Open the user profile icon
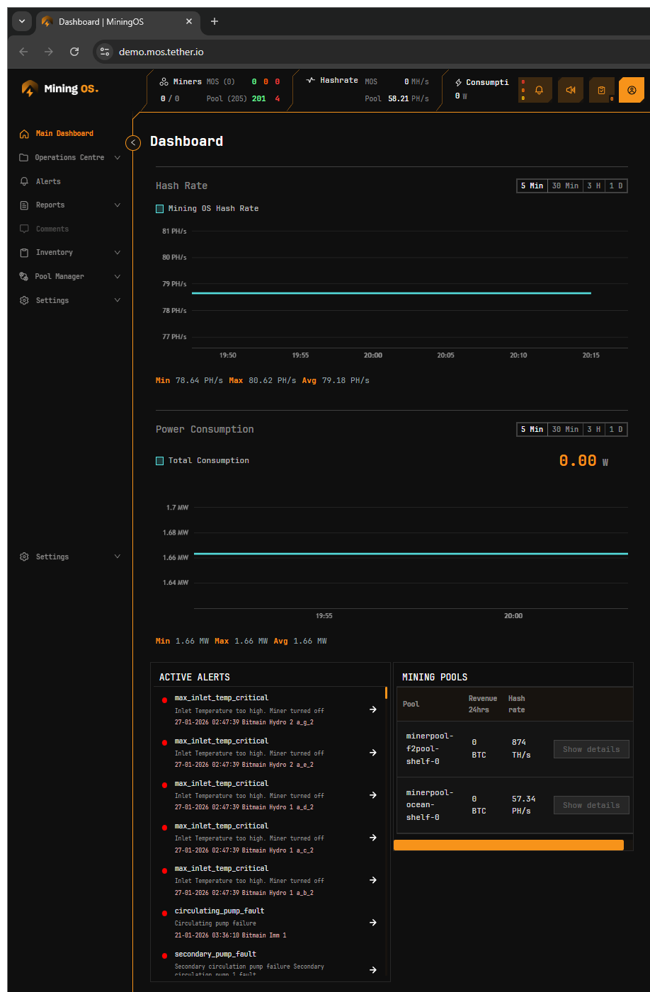This screenshot has width=650, height=992. point(632,90)
